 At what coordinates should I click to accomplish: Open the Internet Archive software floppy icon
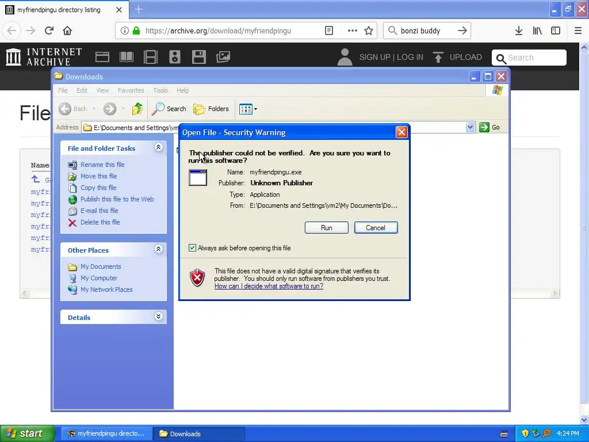point(198,57)
